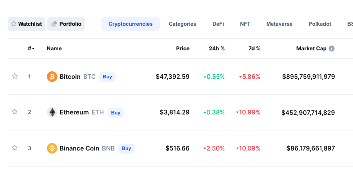Toggle the Ethereum watchlist star
The height and width of the screenshot is (175, 353).
pos(15,112)
